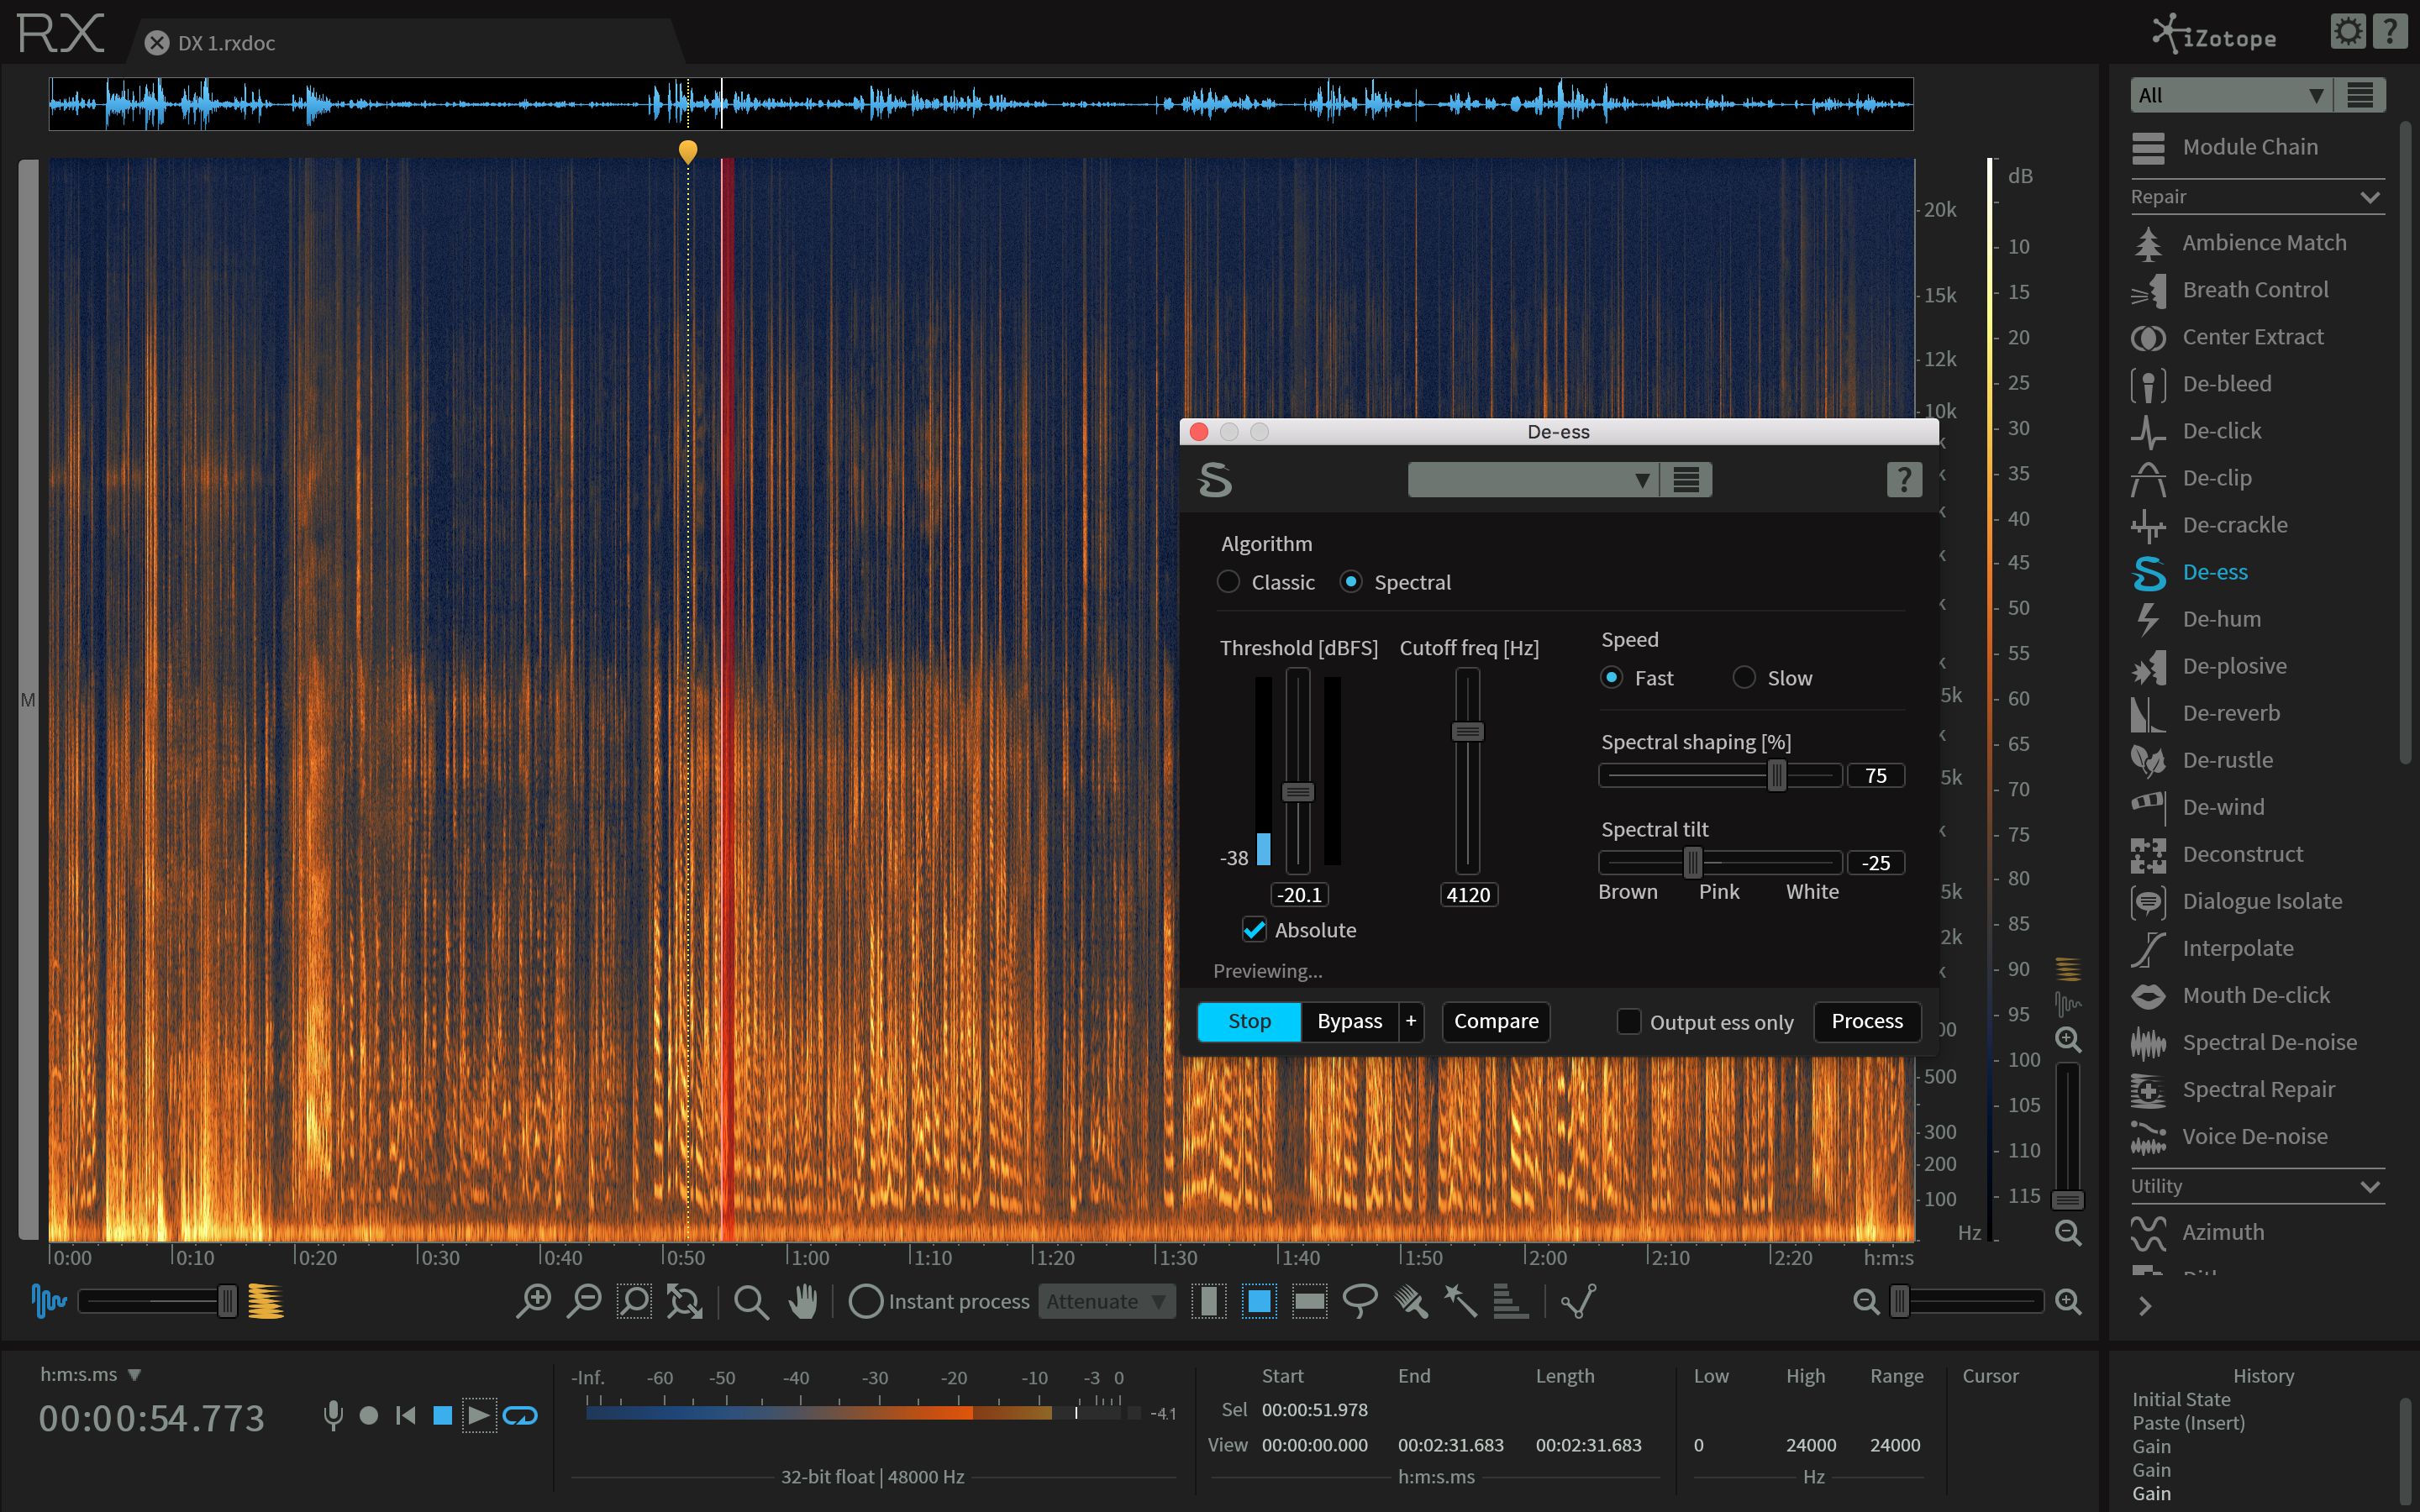This screenshot has width=2420, height=1512.
Task: Select the magic wand tool
Action: click(1460, 1301)
